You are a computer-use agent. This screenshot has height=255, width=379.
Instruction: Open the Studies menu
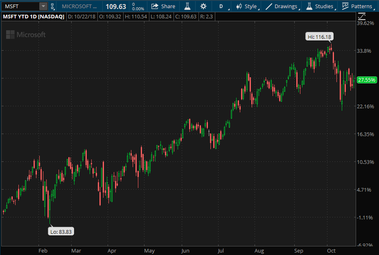pos(321,6)
